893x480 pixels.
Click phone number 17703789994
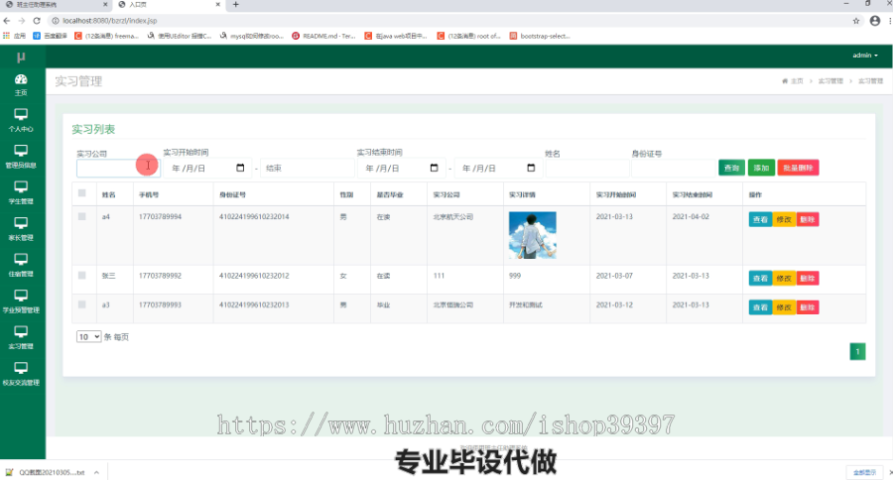coord(160,216)
